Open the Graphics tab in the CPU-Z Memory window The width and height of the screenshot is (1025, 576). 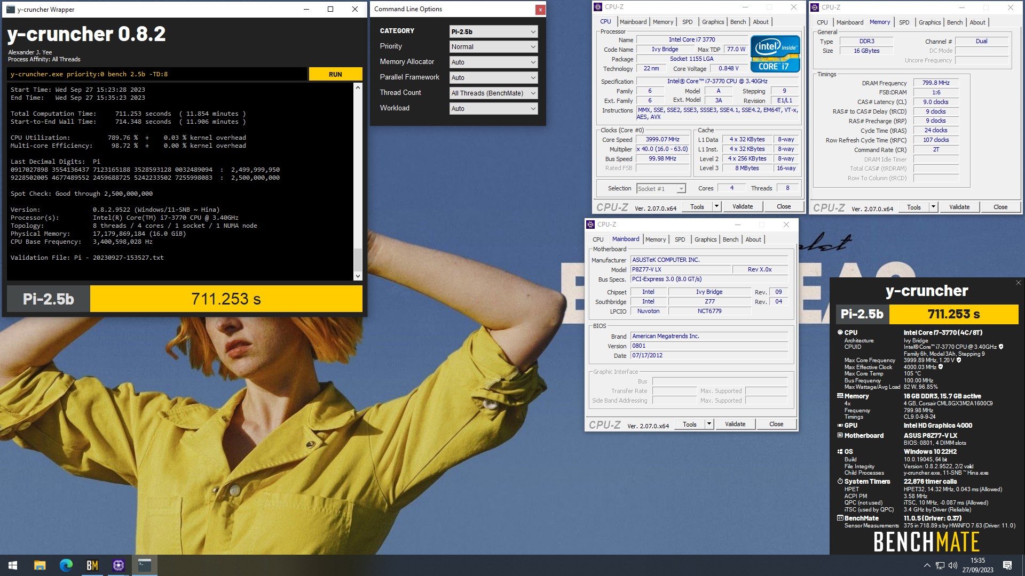point(930,22)
